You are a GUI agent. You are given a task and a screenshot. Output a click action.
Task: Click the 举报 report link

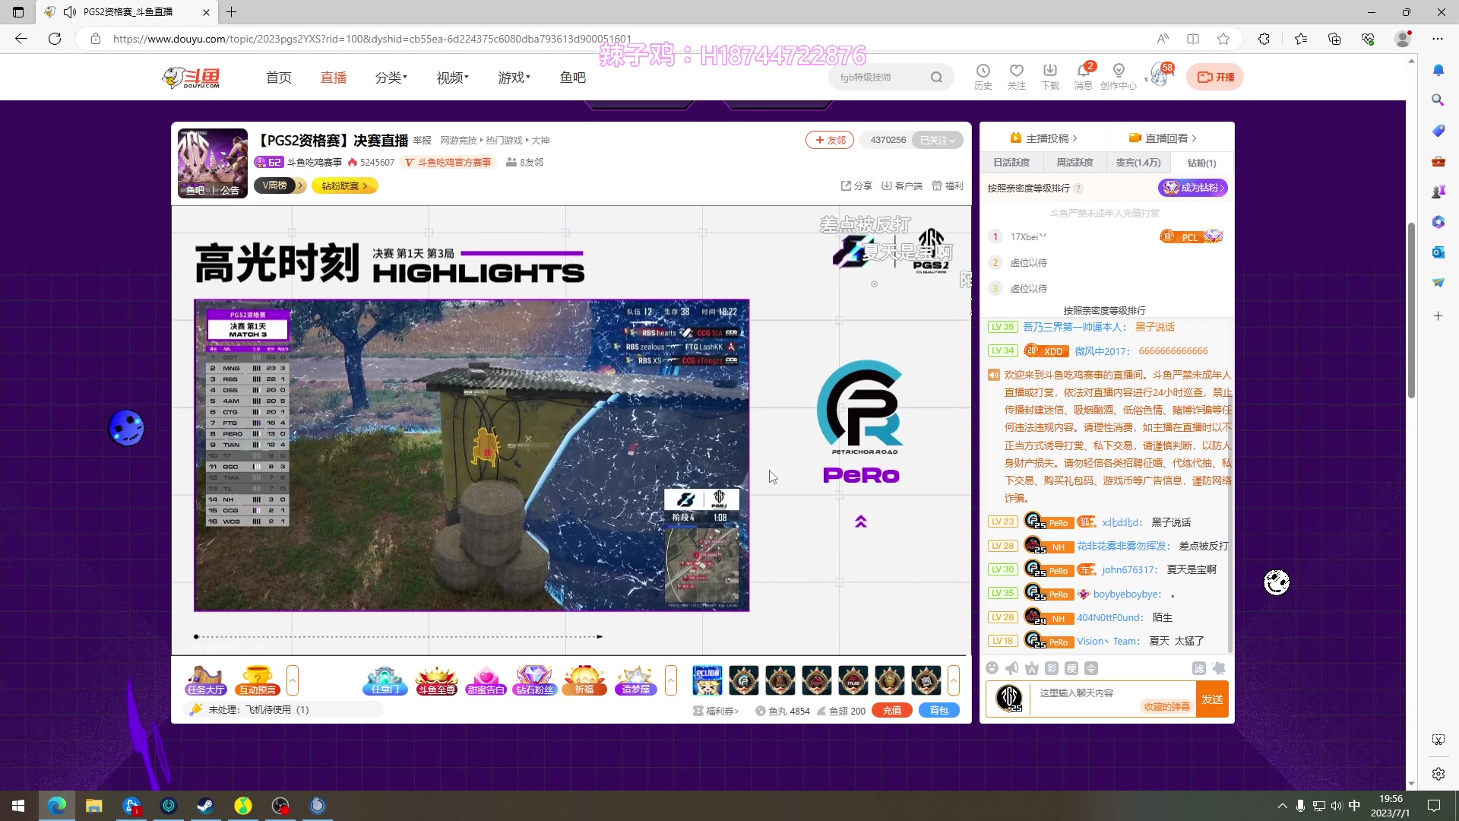[x=422, y=141]
